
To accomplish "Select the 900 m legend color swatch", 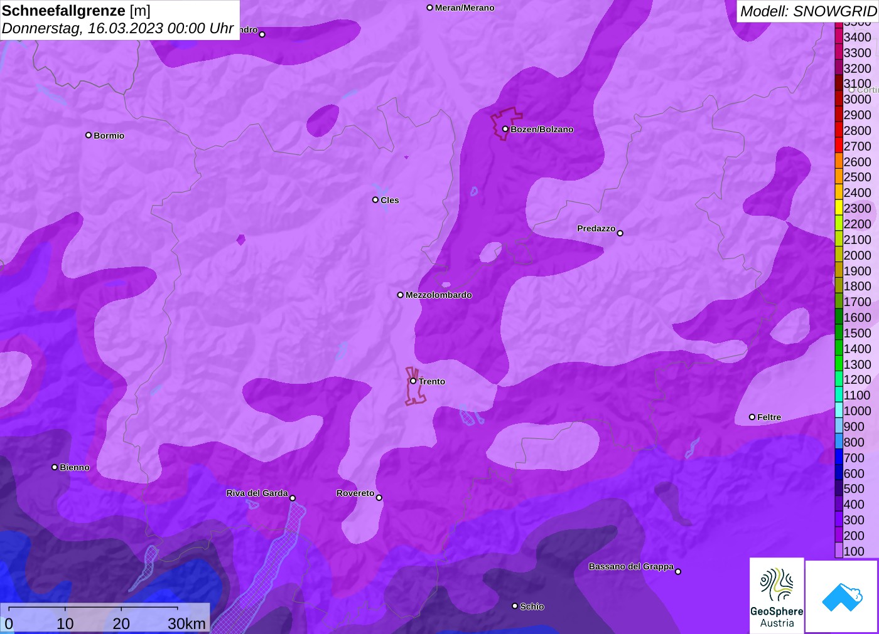I will (839, 426).
